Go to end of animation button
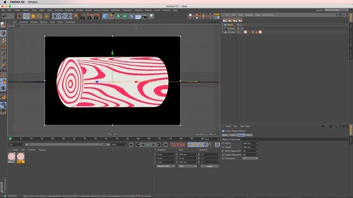Screen dimensions: 353x198 [165, 145]
